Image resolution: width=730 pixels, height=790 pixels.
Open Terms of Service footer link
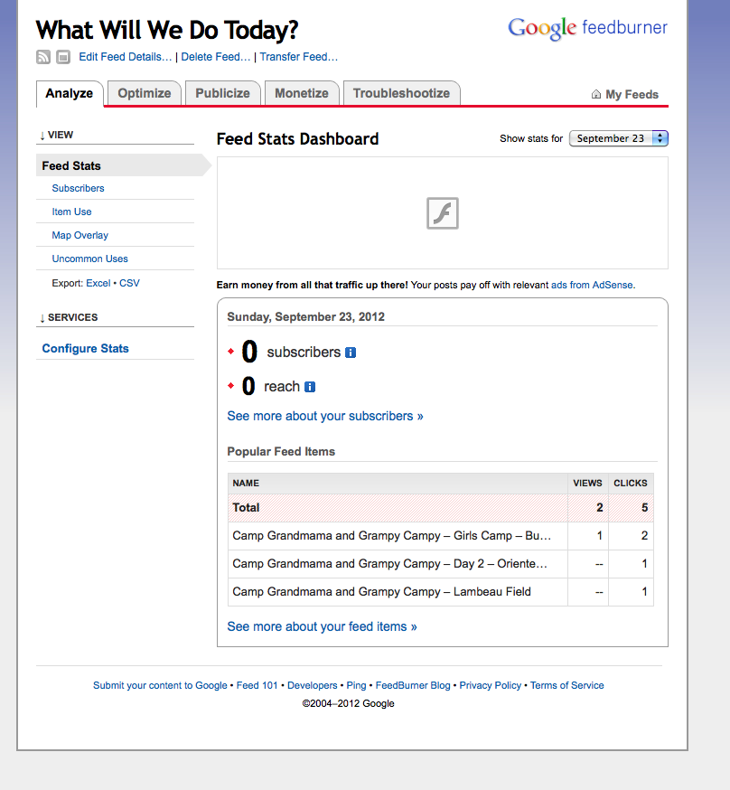(x=566, y=686)
